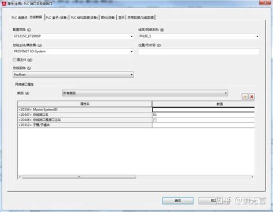Click the new property star icon

(x=245, y=96)
